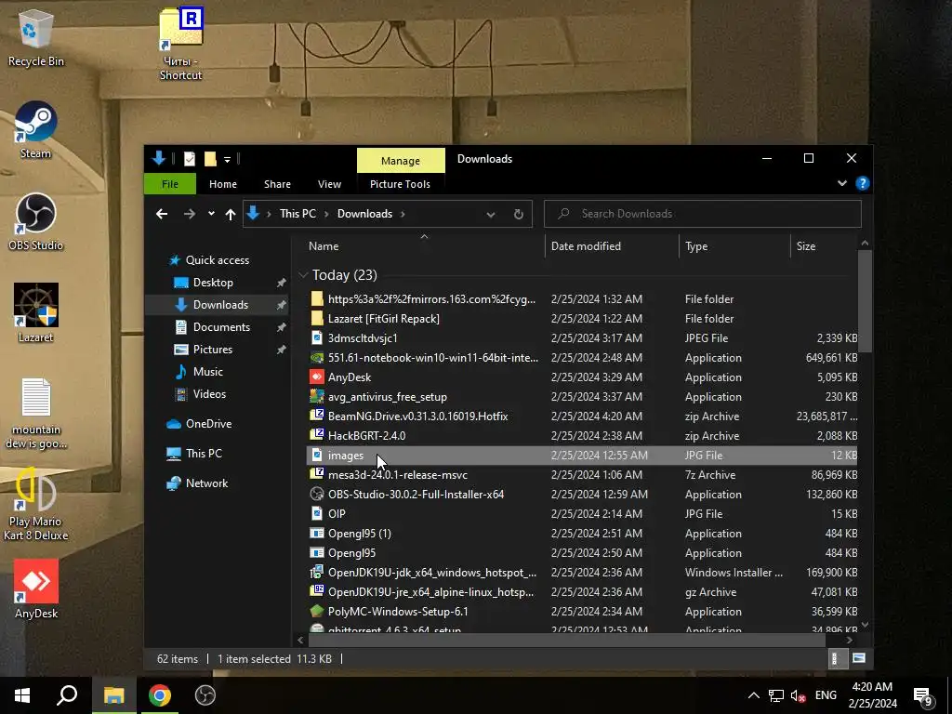Select OneDrive in navigation pane
Viewport: 952px width, 714px height.
pyautogui.click(x=208, y=424)
